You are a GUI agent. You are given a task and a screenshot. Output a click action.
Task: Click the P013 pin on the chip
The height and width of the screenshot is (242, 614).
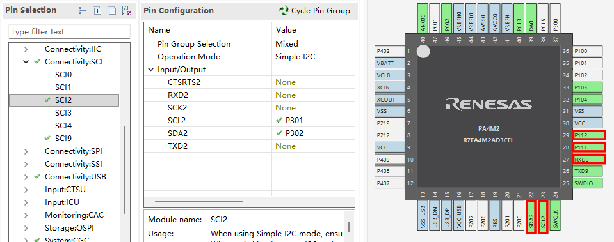519,18
